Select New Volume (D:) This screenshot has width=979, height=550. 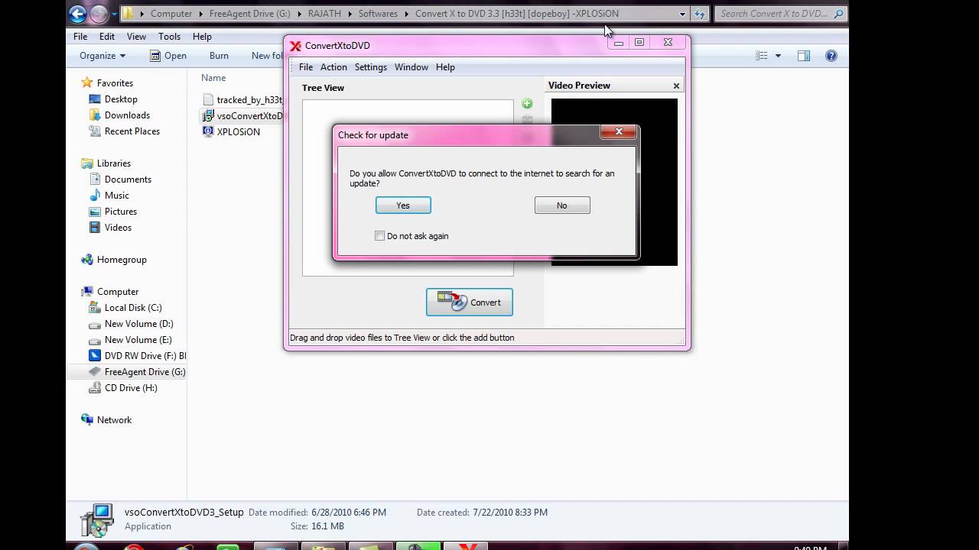[138, 324]
